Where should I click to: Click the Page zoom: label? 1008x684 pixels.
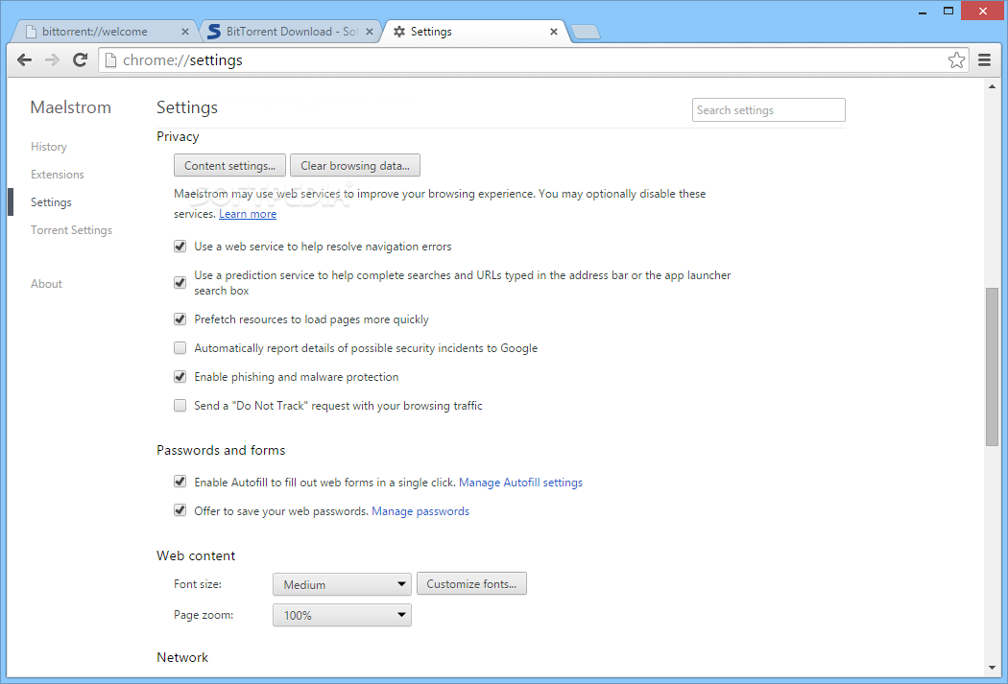coord(204,615)
